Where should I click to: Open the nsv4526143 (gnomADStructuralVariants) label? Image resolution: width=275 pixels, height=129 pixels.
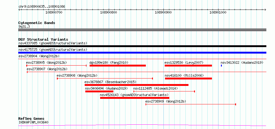(x=134, y=95)
